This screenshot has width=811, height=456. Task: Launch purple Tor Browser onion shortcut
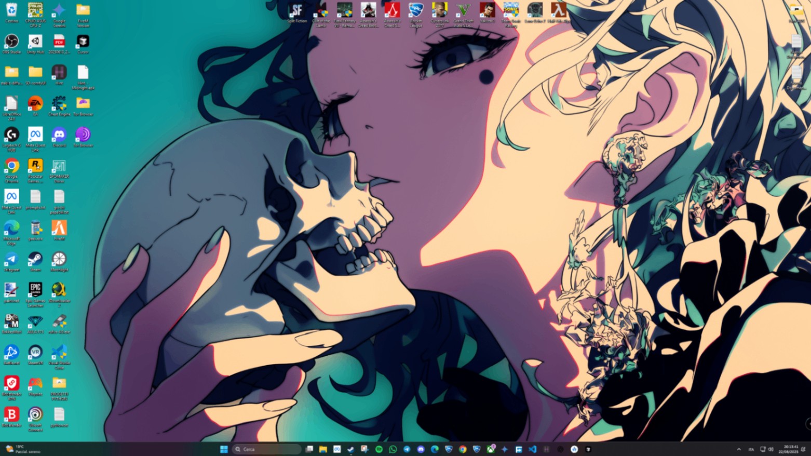pyautogui.click(x=83, y=137)
